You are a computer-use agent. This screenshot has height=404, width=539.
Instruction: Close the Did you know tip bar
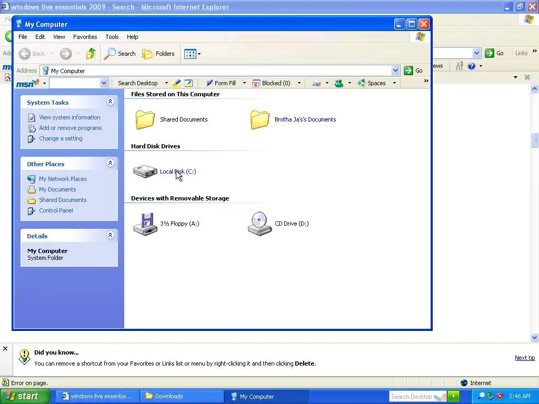pos(5,349)
